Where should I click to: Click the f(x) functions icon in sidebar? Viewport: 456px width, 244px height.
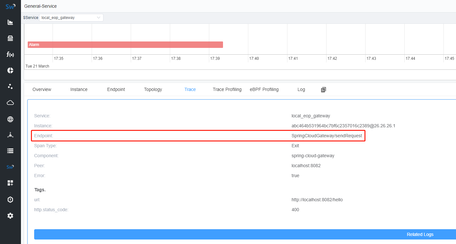(10, 54)
